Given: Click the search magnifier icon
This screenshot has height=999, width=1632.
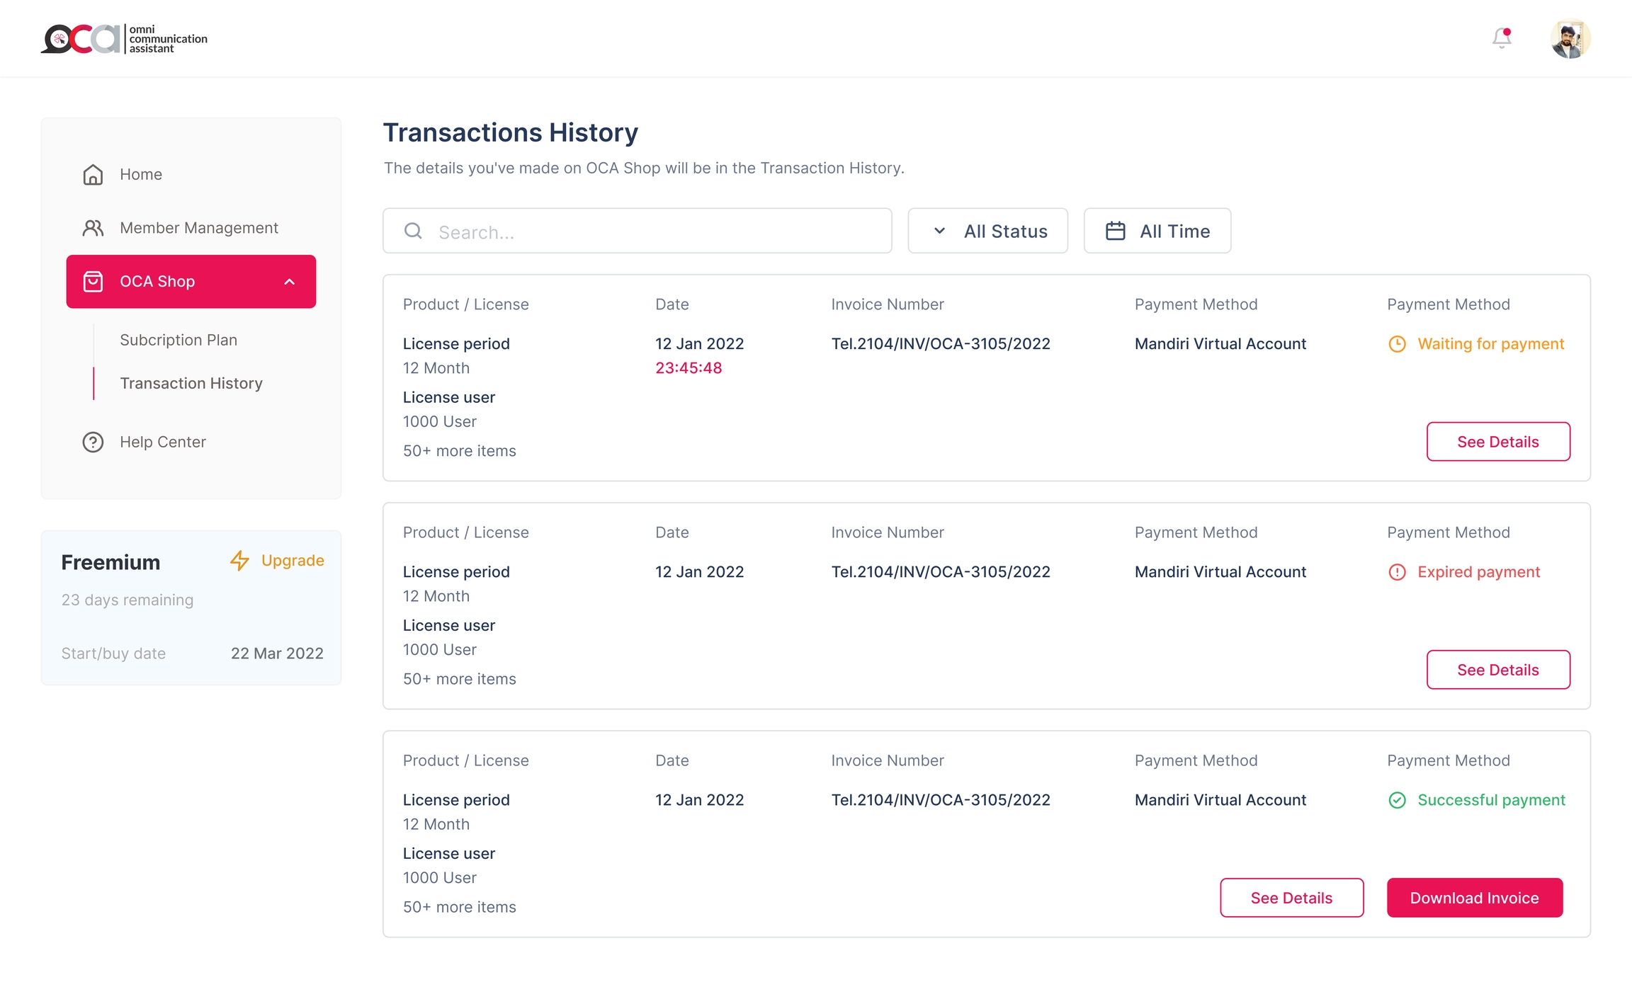Looking at the screenshot, I should coord(413,231).
